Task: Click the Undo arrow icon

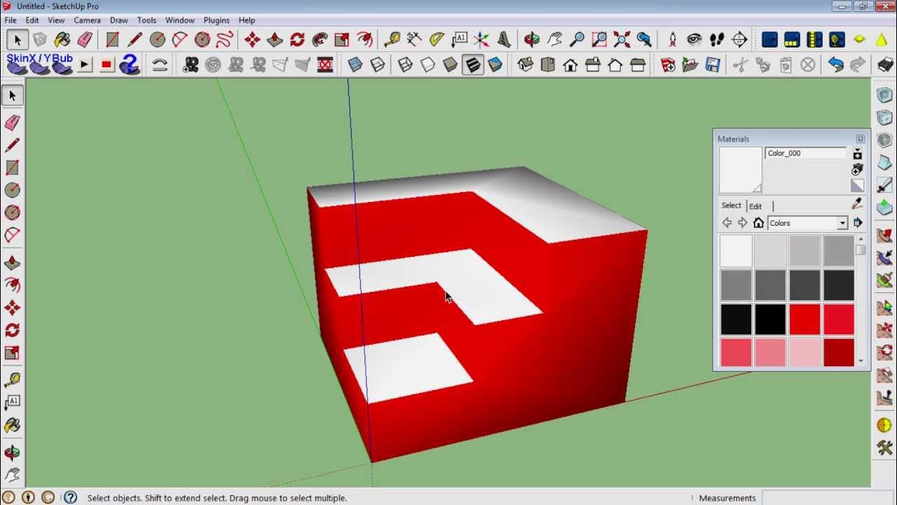Action: pos(835,65)
